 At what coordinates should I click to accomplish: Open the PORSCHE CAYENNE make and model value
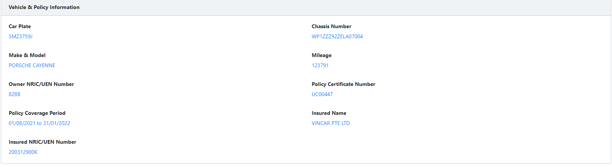click(32, 65)
